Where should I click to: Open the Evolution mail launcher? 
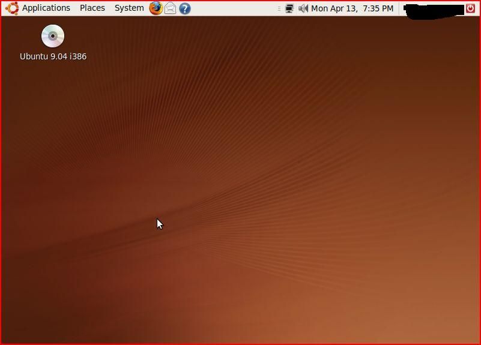[171, 8]
